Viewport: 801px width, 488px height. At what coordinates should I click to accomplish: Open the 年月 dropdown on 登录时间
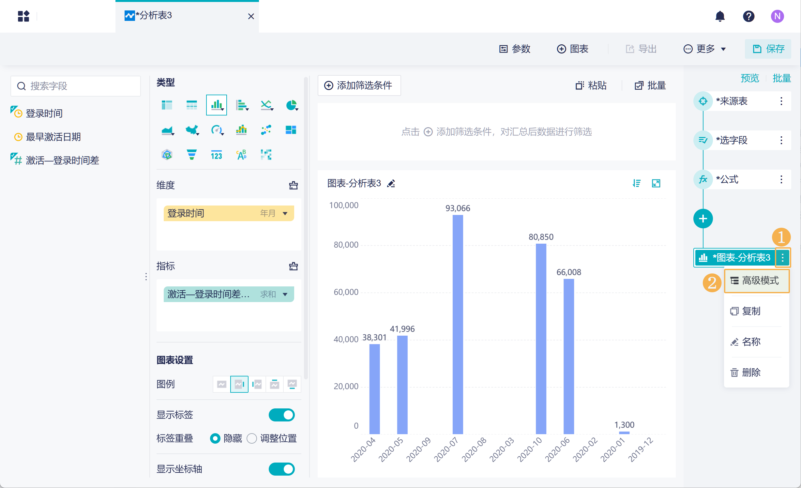click(285, 213)
